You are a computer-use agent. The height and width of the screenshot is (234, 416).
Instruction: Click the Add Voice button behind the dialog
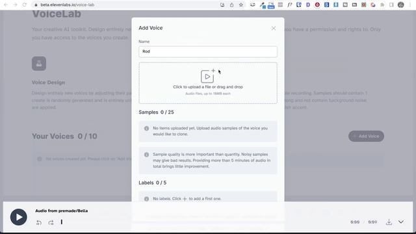(366, 136)
